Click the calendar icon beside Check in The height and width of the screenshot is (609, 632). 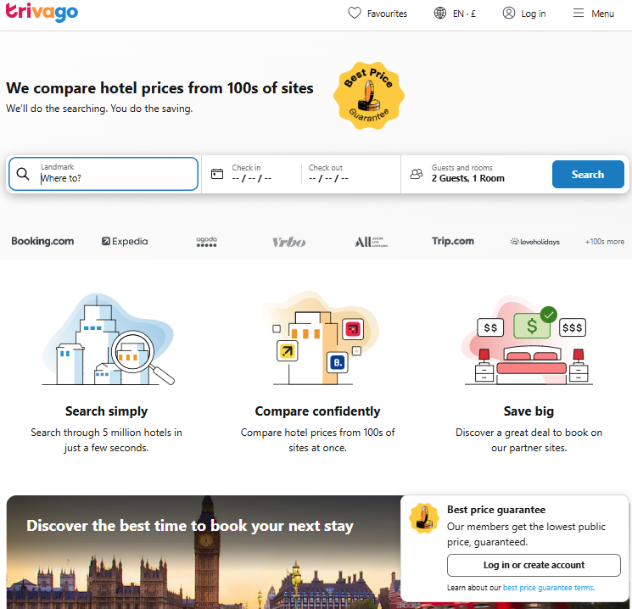click(x=217, y=174)
